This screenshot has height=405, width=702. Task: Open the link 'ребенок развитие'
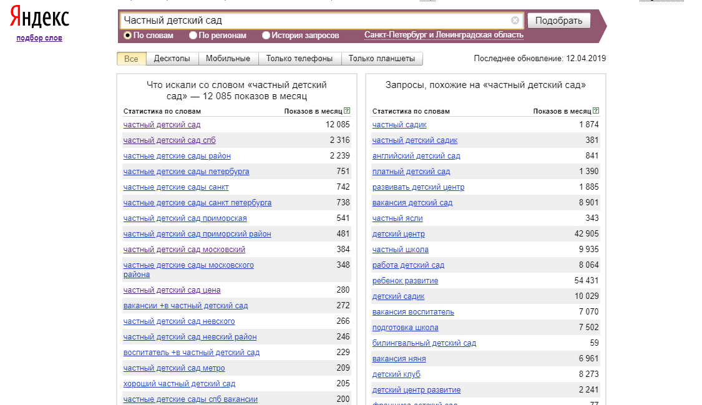coord(405,281)
